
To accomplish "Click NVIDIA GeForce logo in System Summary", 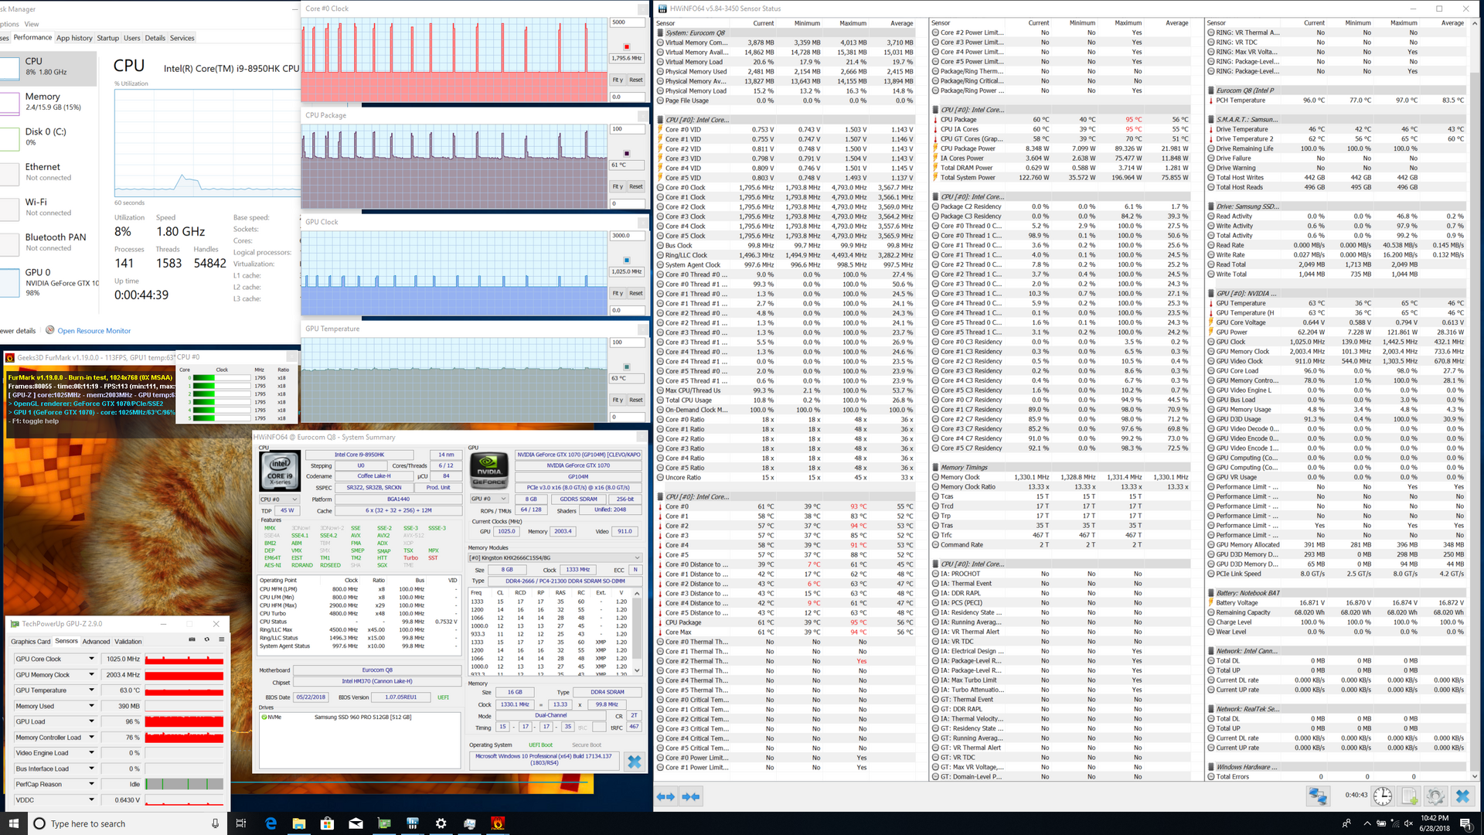I will (x=489, y=472).
